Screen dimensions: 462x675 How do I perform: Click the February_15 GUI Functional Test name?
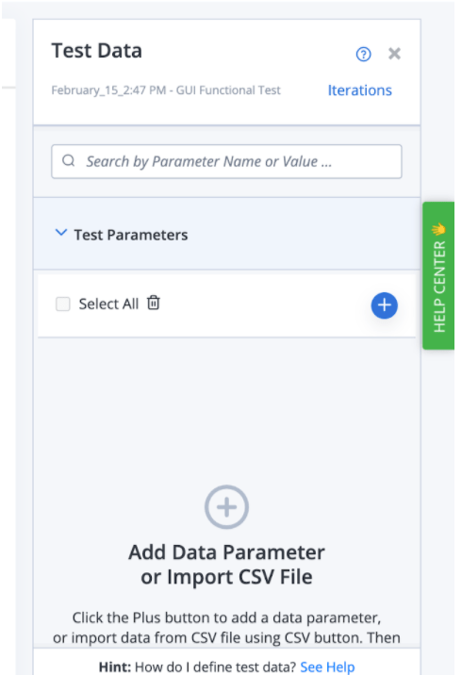point(166,91)
